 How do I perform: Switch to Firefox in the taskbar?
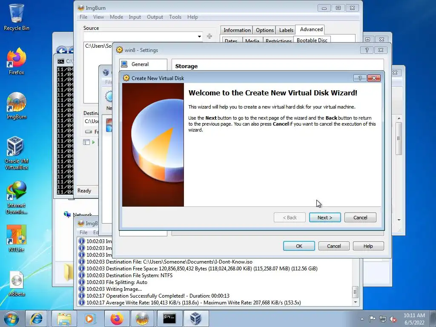117,318
